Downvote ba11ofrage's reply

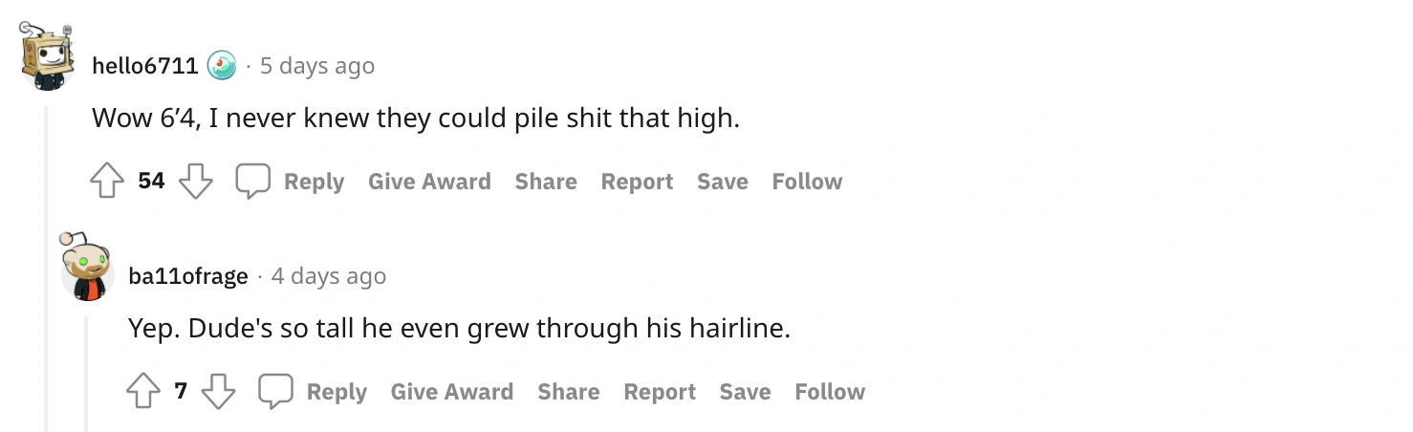(218, 392)
